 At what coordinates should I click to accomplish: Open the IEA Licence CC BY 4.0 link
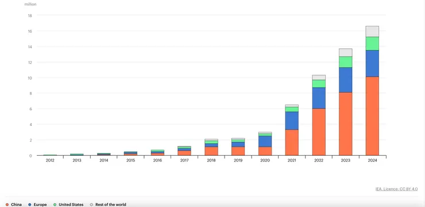click(396, 189)
